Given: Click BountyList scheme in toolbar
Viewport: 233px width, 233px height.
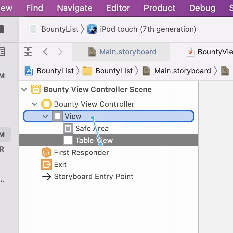Looking at the screenshot, I should [59, 29].
